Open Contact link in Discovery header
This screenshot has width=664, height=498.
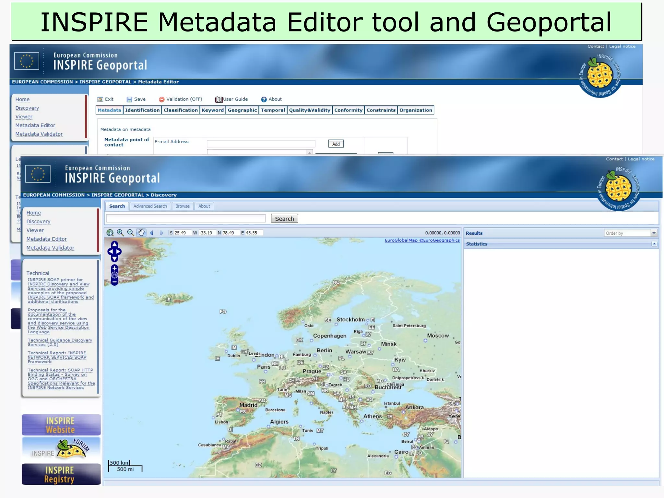point(614,159)
